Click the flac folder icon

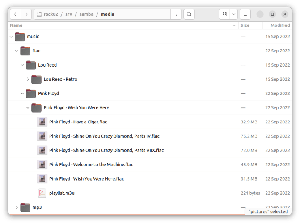[25, 51]
